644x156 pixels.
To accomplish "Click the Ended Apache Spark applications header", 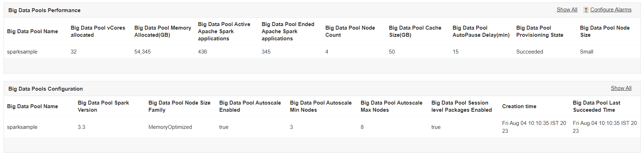I will (x=288, y=31).
